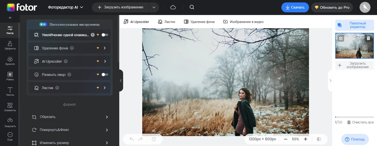Screen dimensions: 377x146
Task: Click the layers icon on thumbnail
Action: [x=341, y=38]
